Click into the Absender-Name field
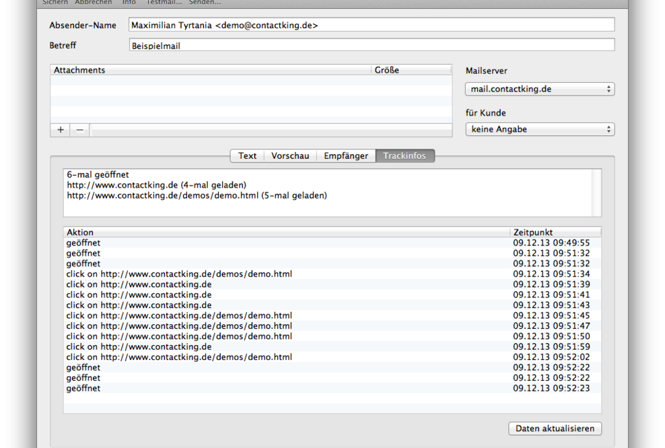665x448 pixels. (372, 25)
